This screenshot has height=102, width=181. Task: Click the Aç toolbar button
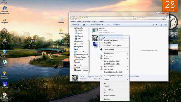coord(85,25)
